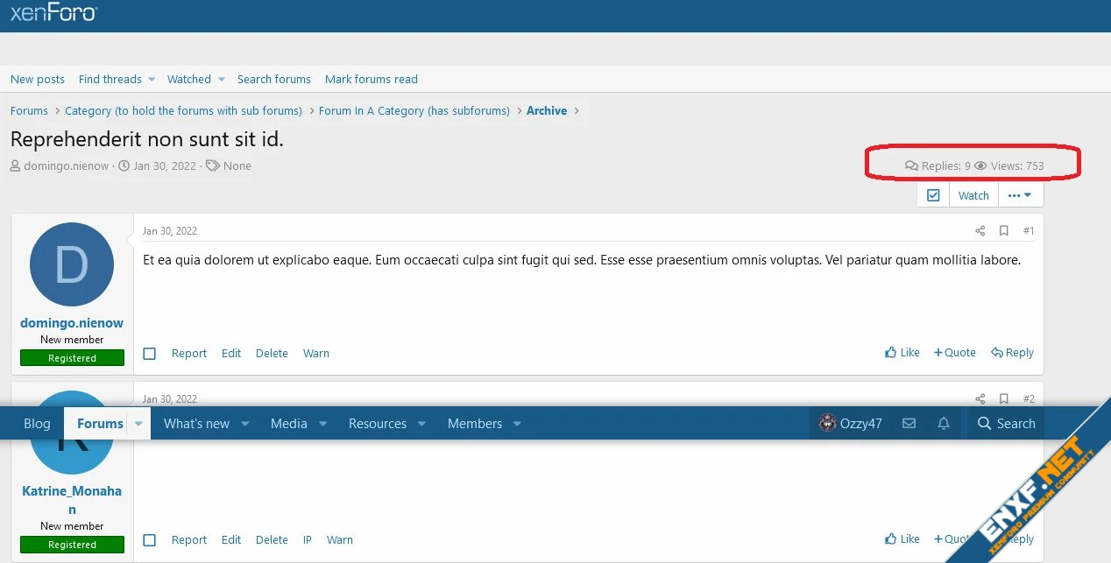Open the conversations envelope icon
The height and width of the screenshot is (563, 1111).
pyautogui.click(x=909, y=424)
